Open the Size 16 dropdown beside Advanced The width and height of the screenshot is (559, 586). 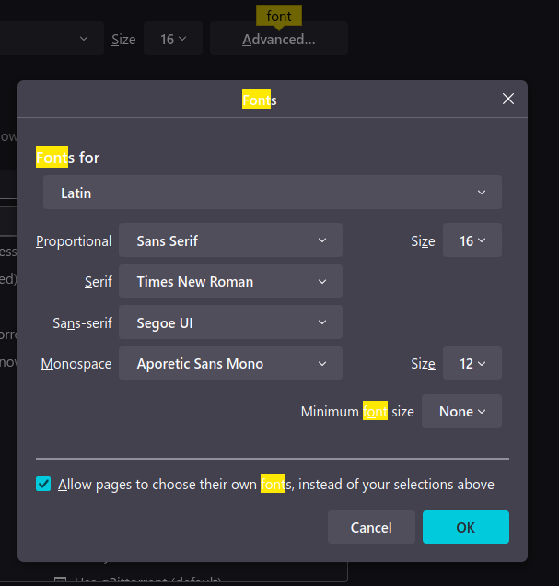(x=173, y=39)
